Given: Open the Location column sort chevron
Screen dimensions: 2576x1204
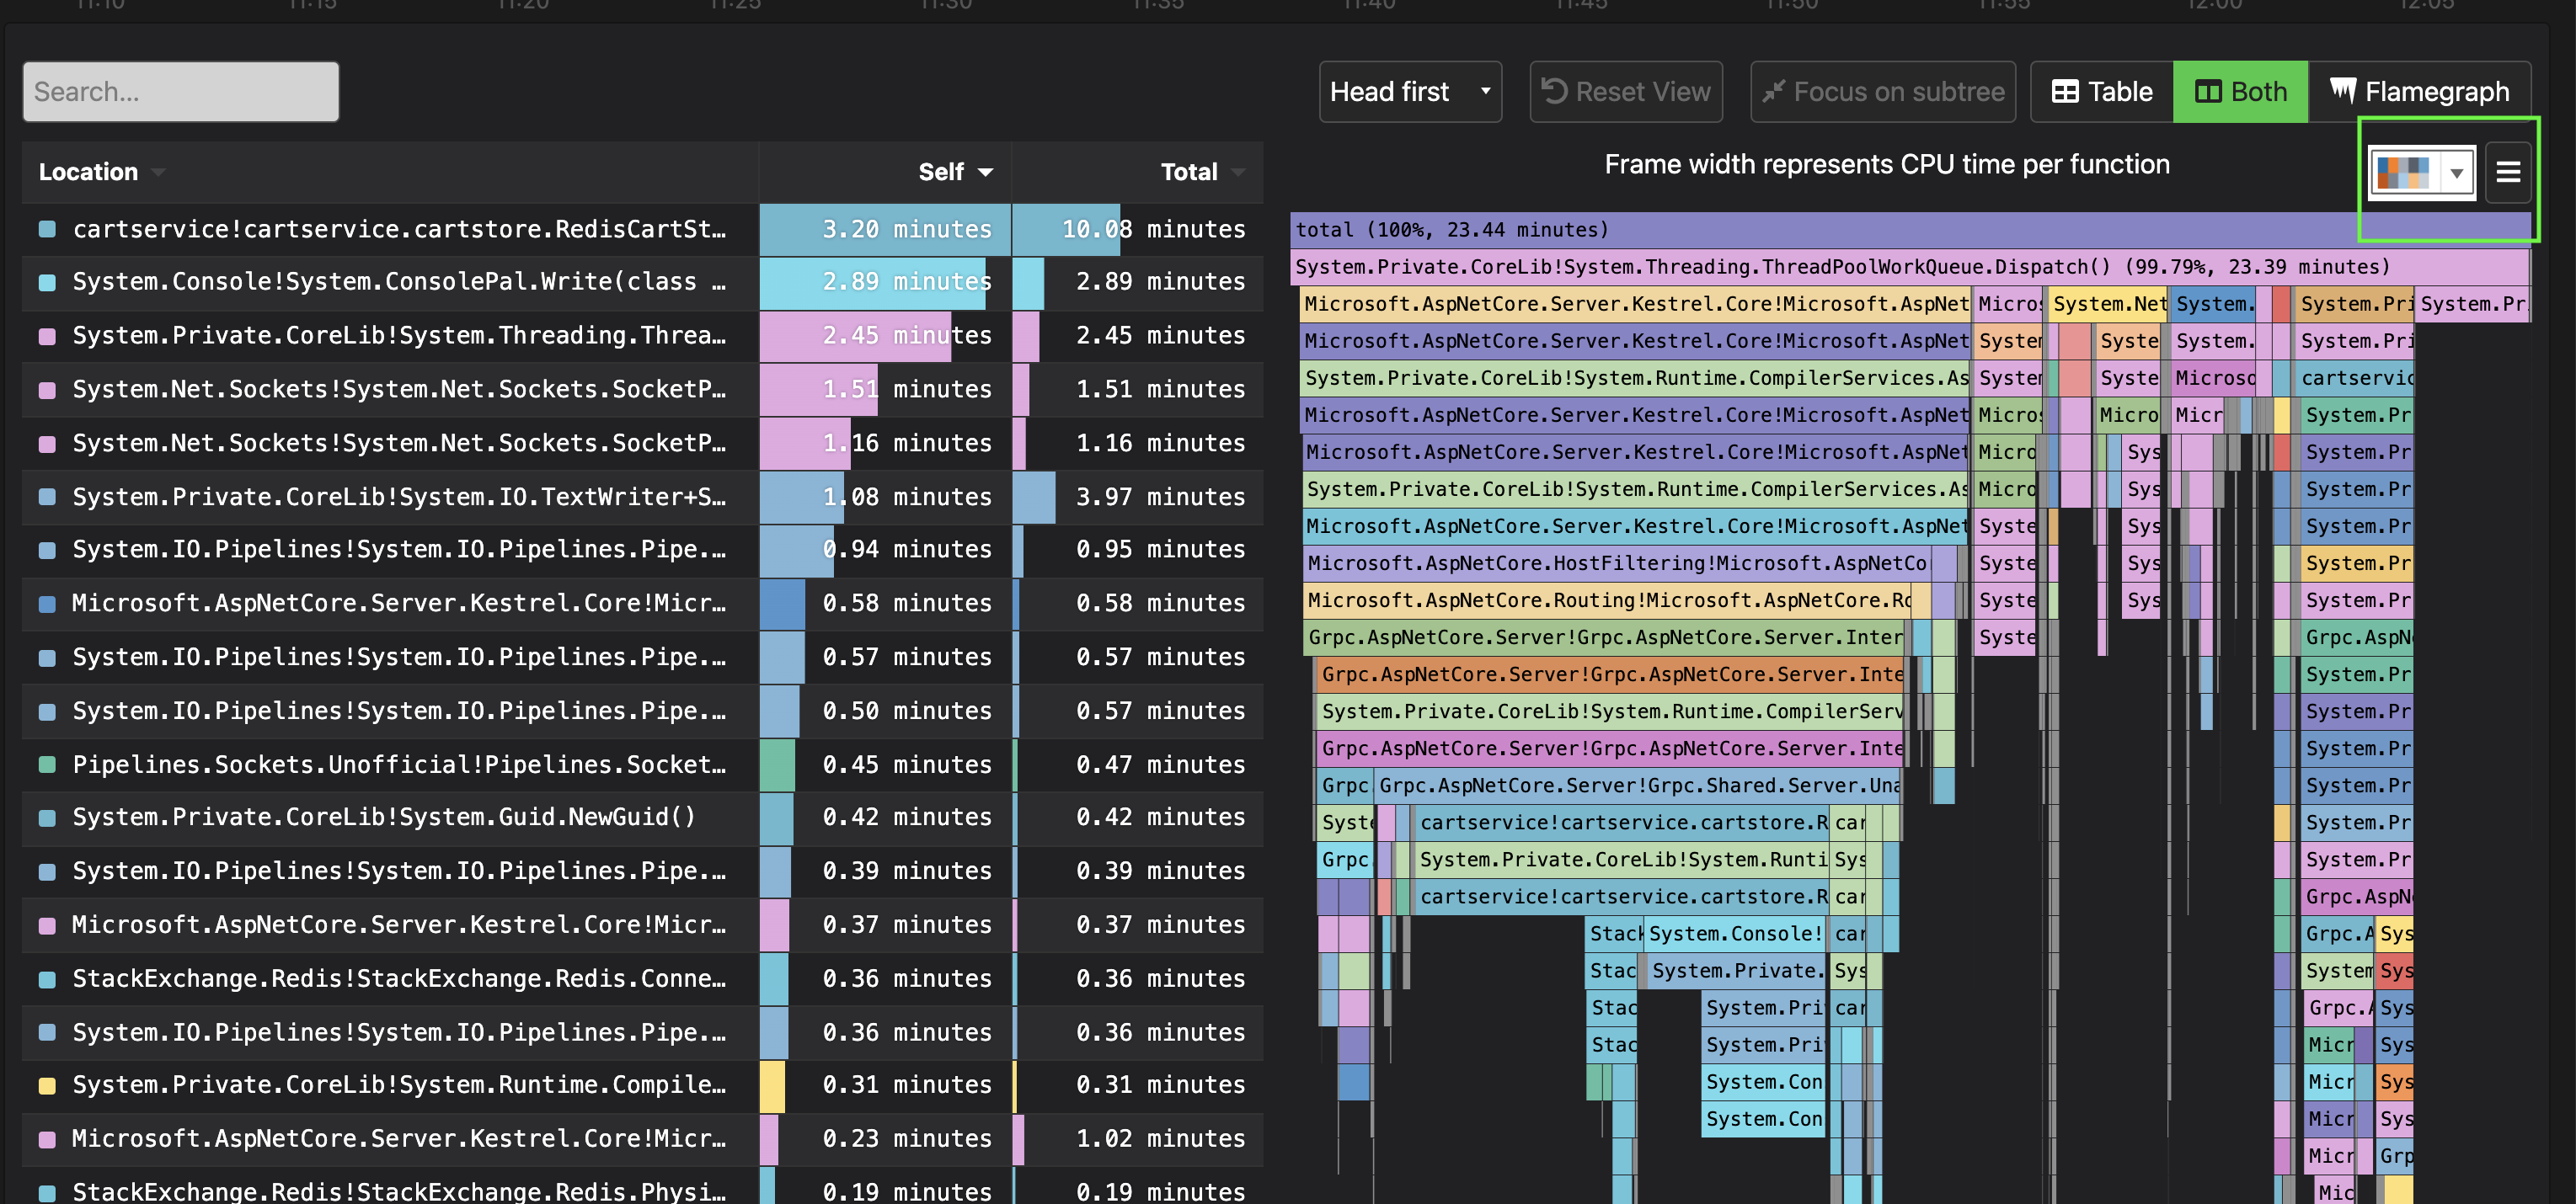Looking at the screenshot, I should 159,172.
